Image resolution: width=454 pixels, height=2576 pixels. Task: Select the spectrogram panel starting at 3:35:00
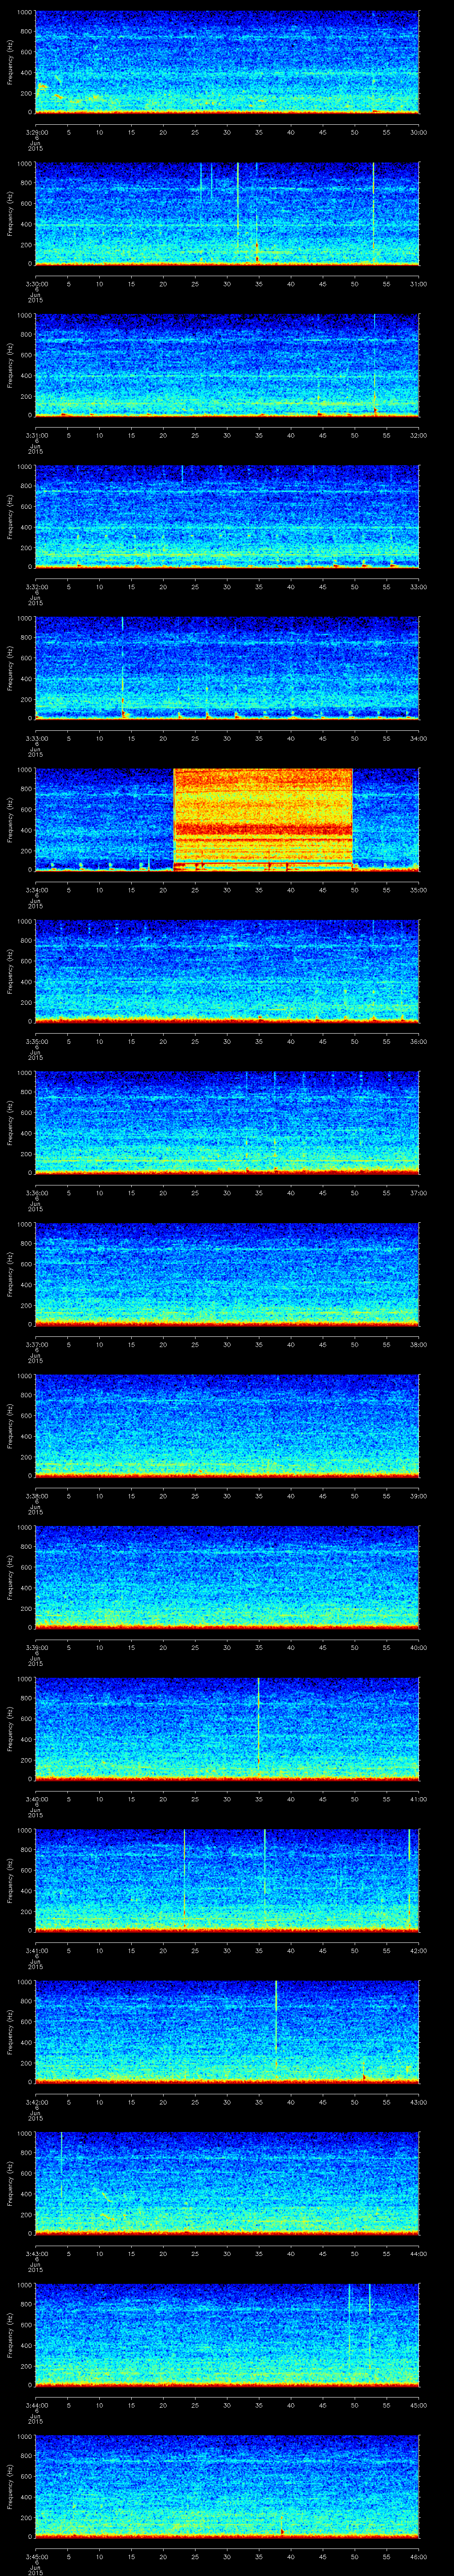[x=227, y=971]
